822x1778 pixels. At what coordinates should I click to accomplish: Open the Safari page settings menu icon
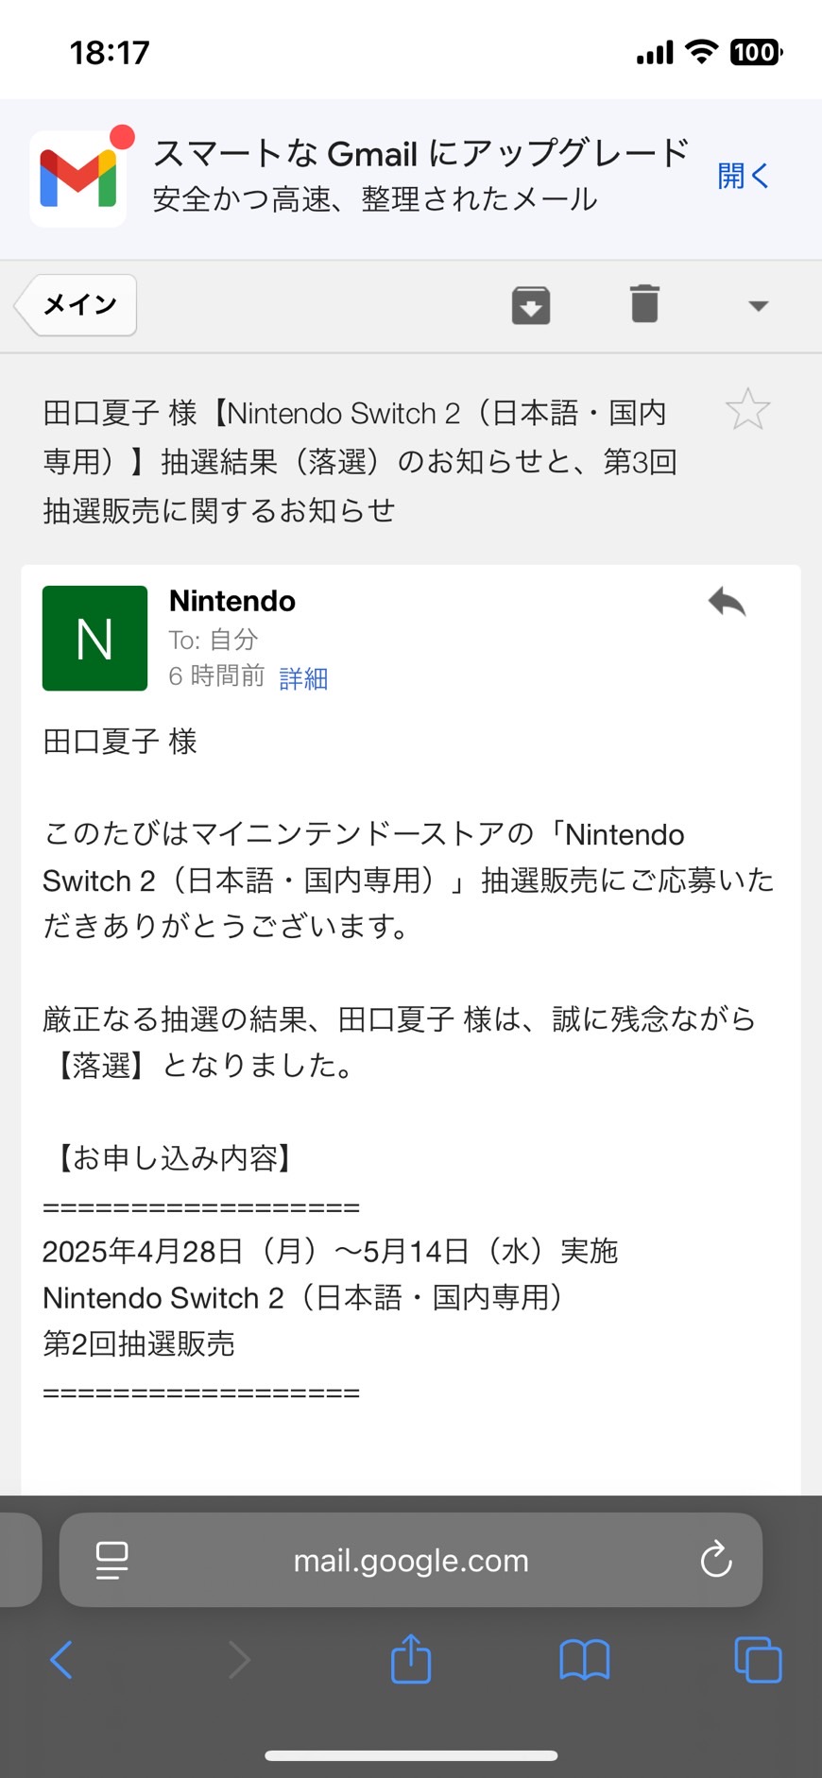click(112, 1560)
